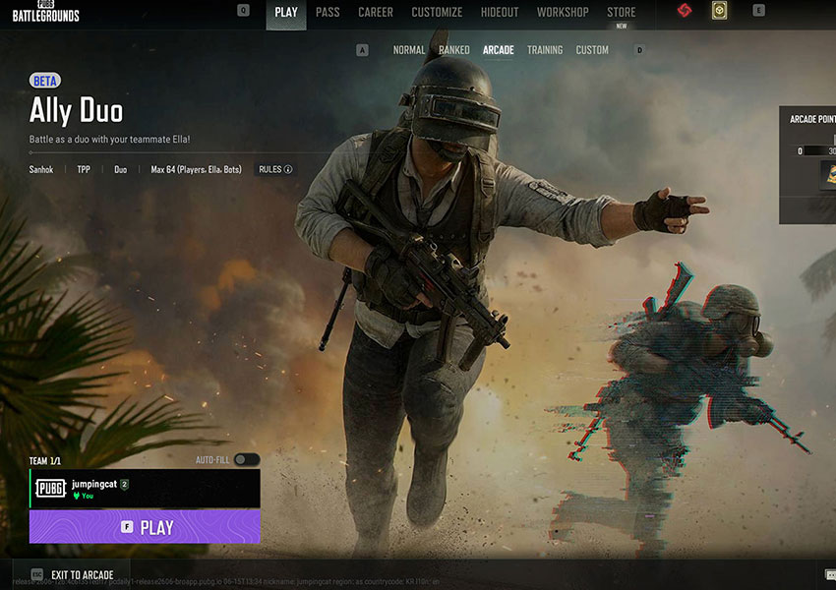Click the TEAM 1/1 label
Screen dimensions: 836x590
pos(45,461)
